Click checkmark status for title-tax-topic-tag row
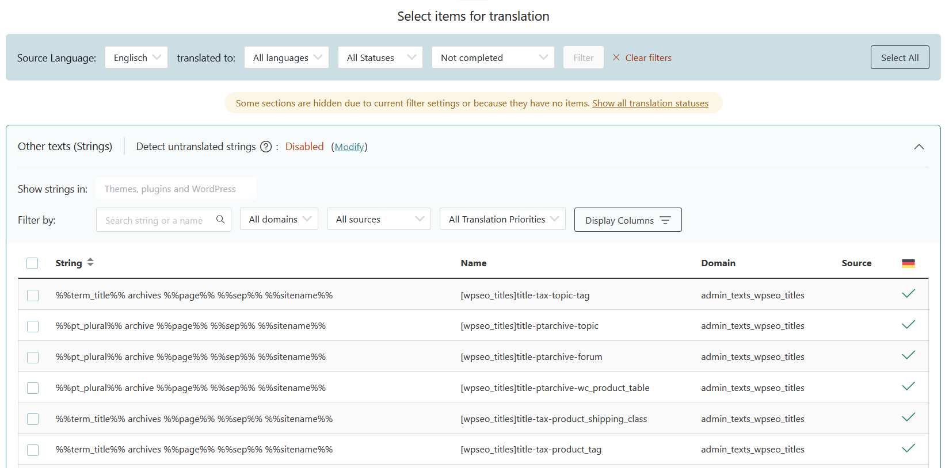The height and width of the screenshot is (468, 945). click(x=908, y=294)
